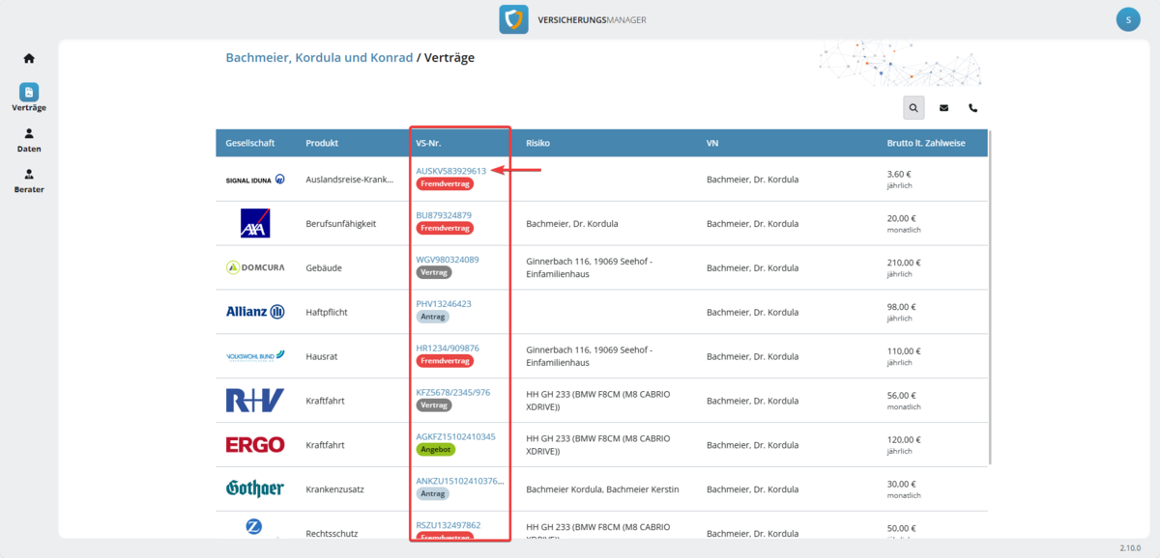This screenshot has width=1160, height=558.
Task: Open the user avatar menu 'S'
Action: point(1128,19)
